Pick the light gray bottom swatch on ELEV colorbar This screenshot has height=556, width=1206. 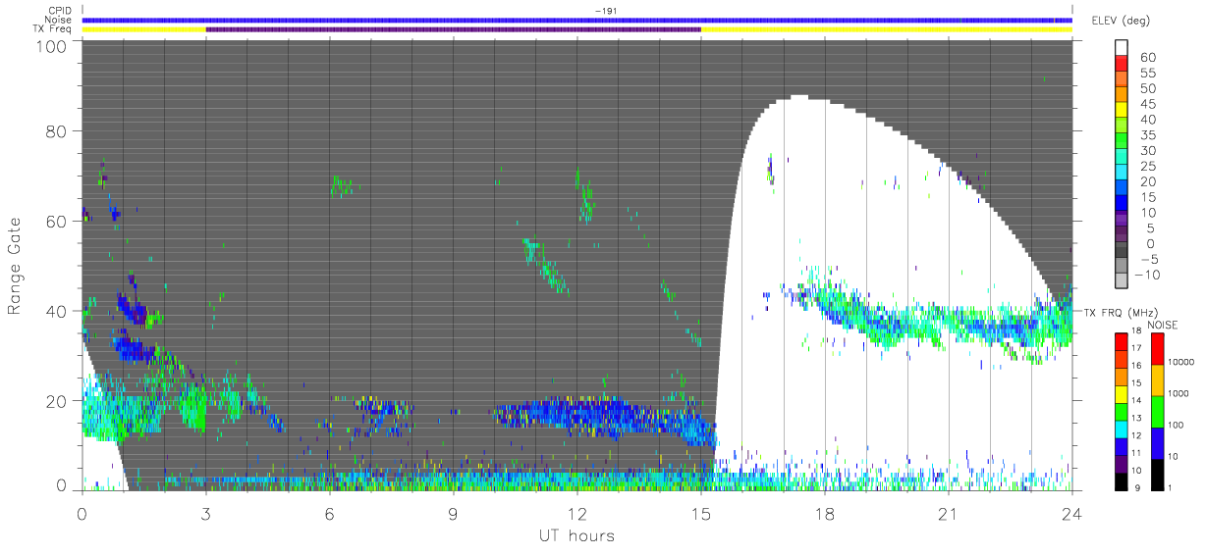(1122, 279)
